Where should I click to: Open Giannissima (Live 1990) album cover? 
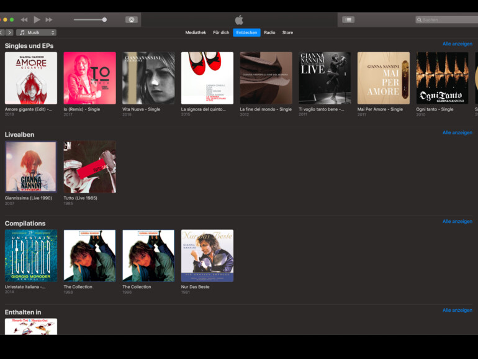click(x=31, y=167)
